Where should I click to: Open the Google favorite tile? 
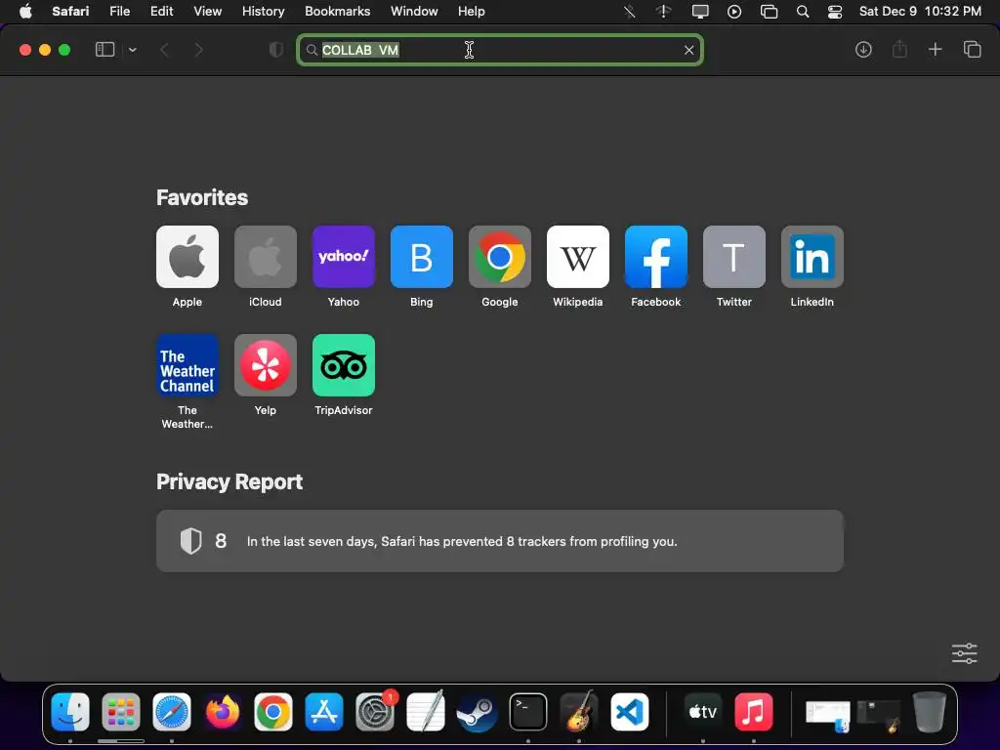pyautogui.click(x=499, y=257)
